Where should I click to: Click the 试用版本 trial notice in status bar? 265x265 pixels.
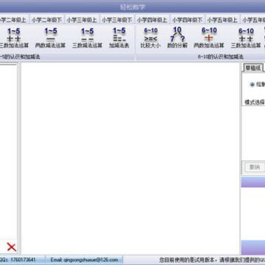pyautogui.click(x=212, y=260)
